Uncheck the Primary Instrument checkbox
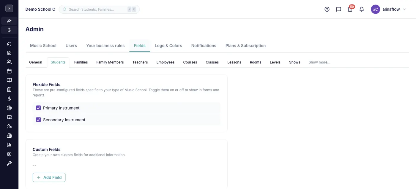Image resolution: width=416 pixels, height=189 pixels. (38, 108)
